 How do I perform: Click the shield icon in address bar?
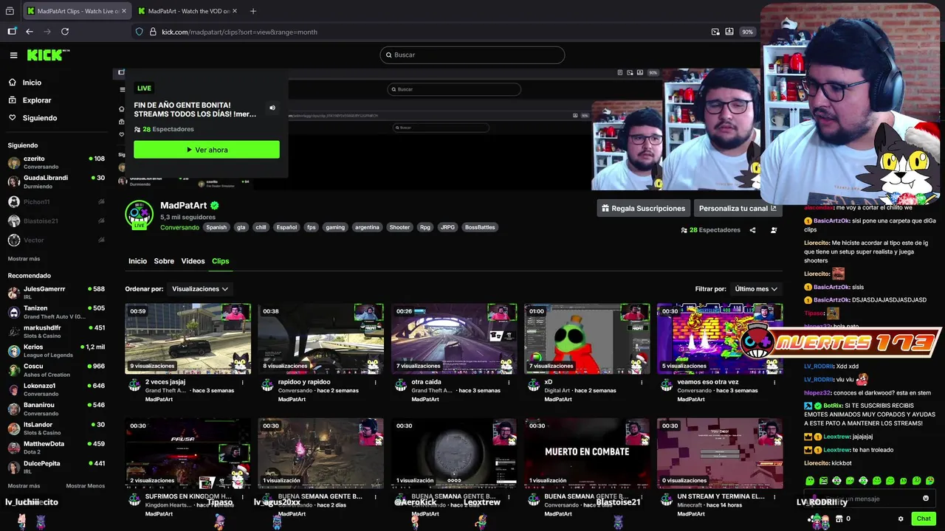coord(139,32)
